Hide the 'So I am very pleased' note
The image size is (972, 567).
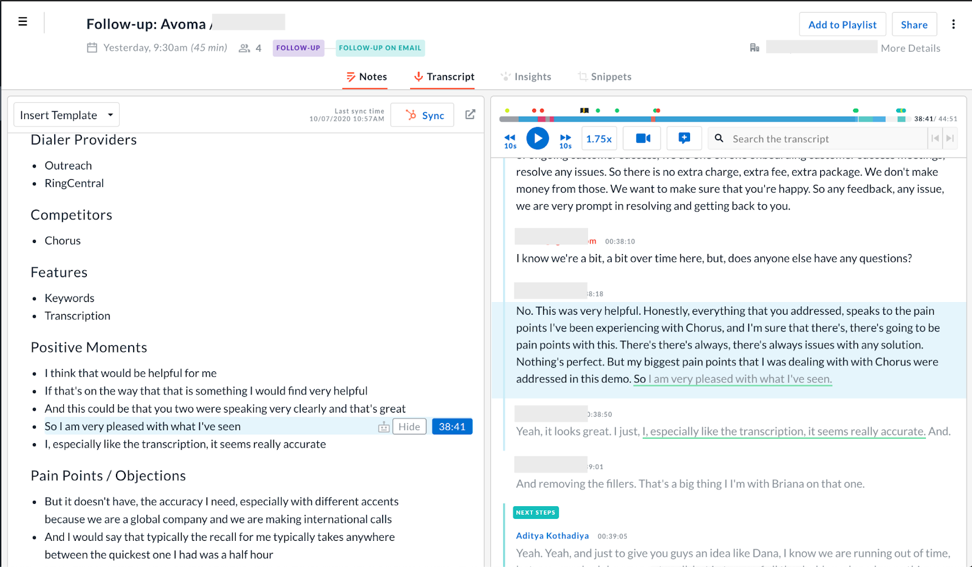pyautogui.click(x=409, y=427)
